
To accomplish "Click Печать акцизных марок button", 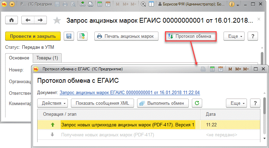I will pos(126,36).
